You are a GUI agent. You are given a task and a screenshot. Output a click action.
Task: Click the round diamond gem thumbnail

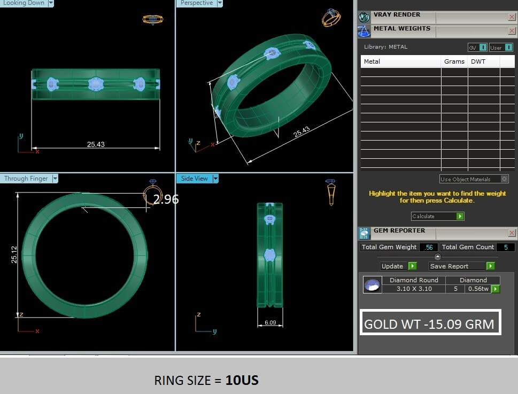[x=372, y=285]
